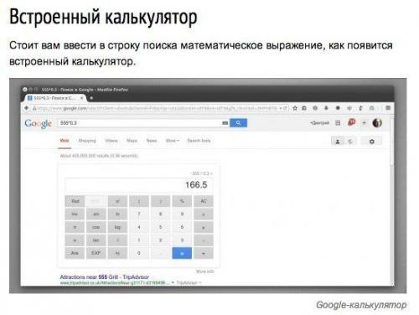Open Search tools options

pyautogui.click(x=199, y=141)
